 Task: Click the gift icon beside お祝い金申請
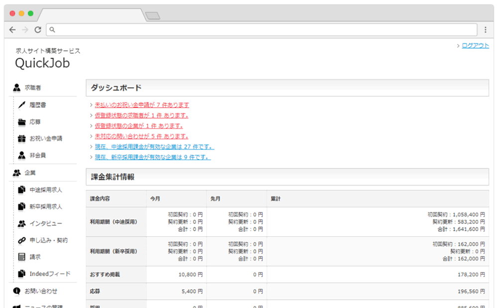click(21, 139)
